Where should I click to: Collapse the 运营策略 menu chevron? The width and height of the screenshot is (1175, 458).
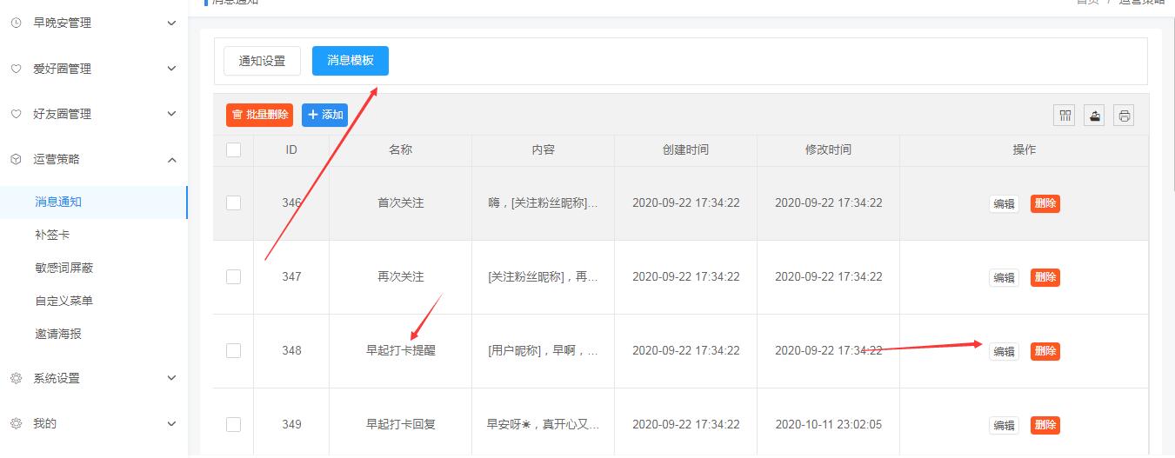click(171, 159)
